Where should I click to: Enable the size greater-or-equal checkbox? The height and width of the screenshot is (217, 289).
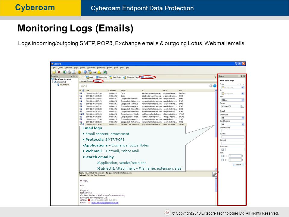coord(223,156)
